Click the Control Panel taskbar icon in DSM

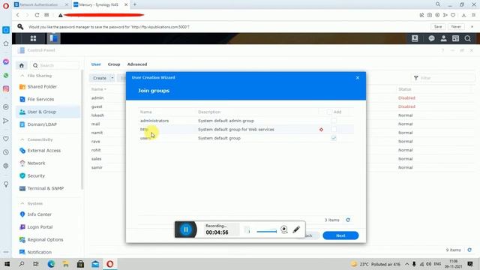(53, 38)
